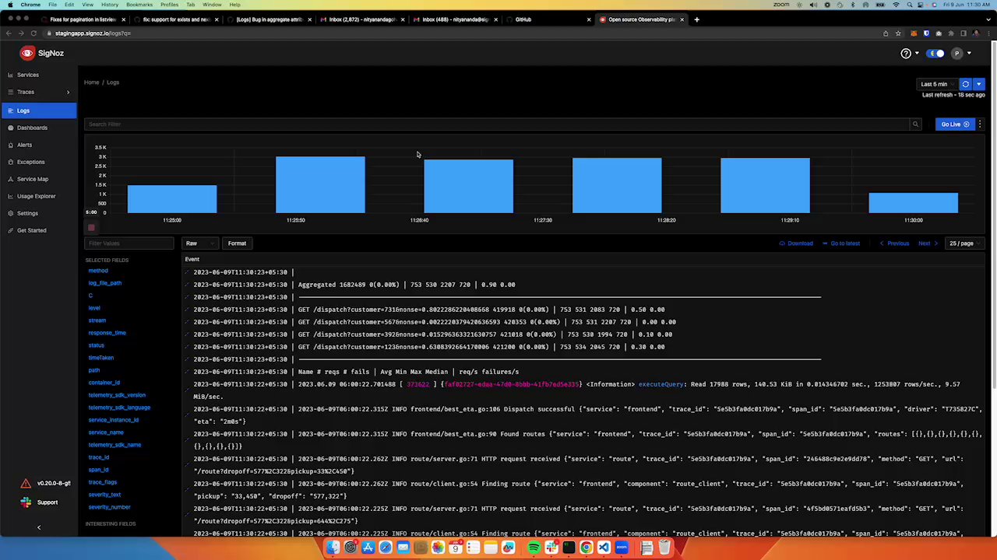
Task: Click the search magnifier icon
Action: point(915,124)
